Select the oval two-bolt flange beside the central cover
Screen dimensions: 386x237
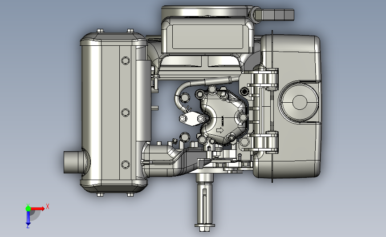(191, 119)
